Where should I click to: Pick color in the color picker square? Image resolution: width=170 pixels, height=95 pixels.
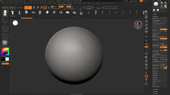coord(5,51)
